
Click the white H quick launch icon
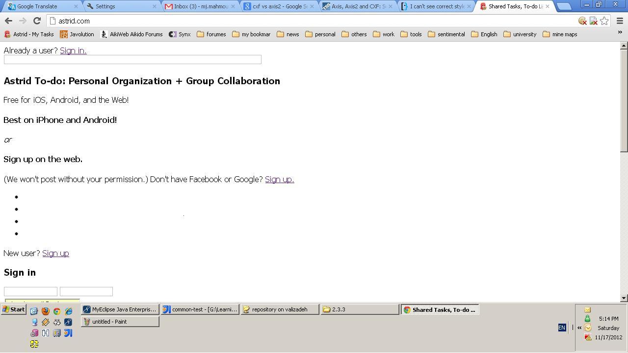46,333
